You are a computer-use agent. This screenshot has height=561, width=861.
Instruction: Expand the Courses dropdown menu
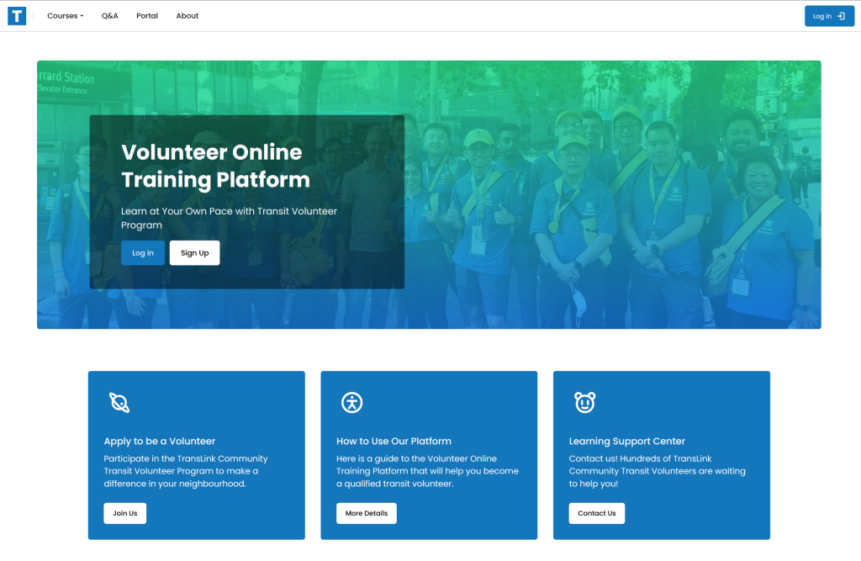point(64,16)
